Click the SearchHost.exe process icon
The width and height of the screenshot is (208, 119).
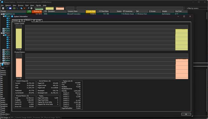[x=4, y=14]
